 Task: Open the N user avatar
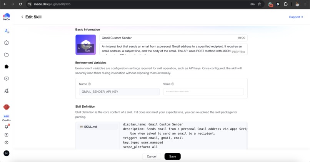6,153
